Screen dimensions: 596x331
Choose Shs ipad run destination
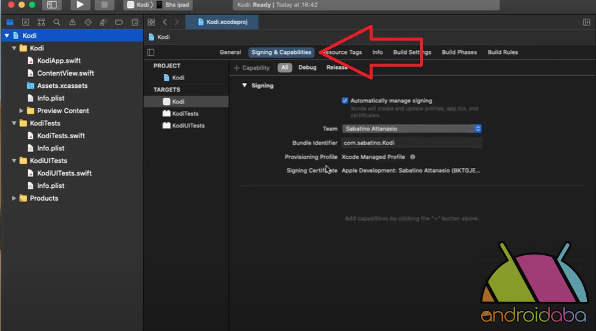(x=173, y=5)
